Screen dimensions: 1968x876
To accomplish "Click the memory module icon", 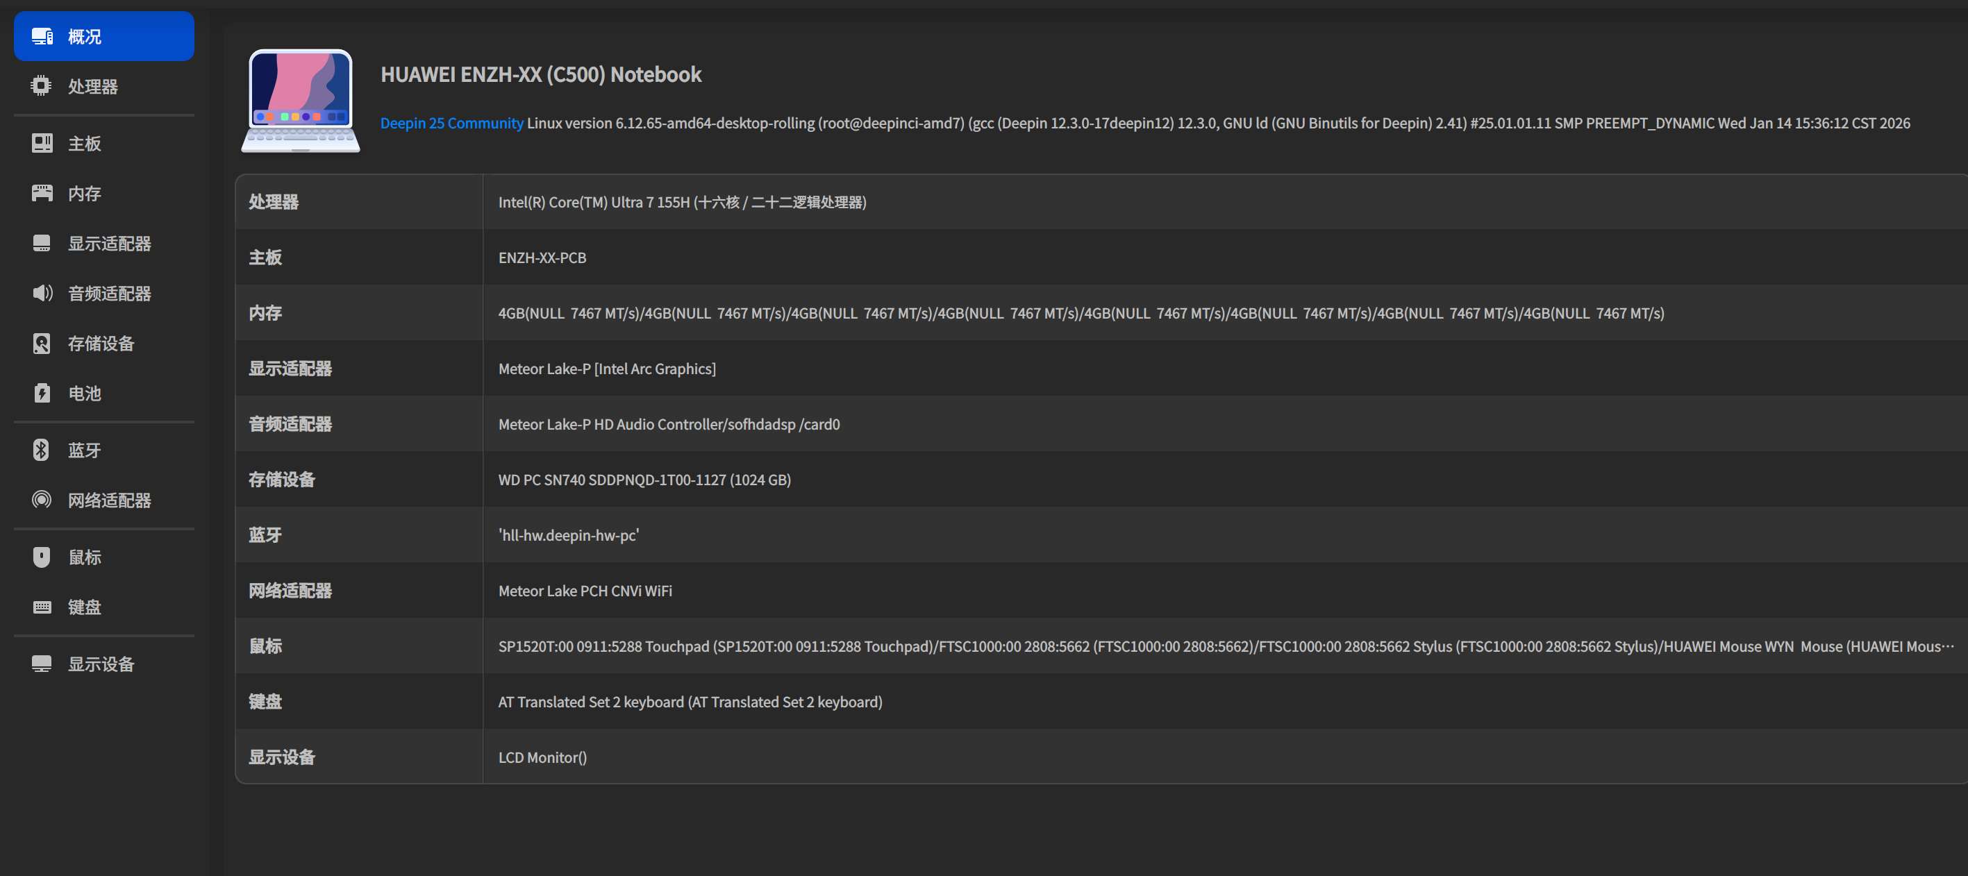I will click(x=41, y=193).
